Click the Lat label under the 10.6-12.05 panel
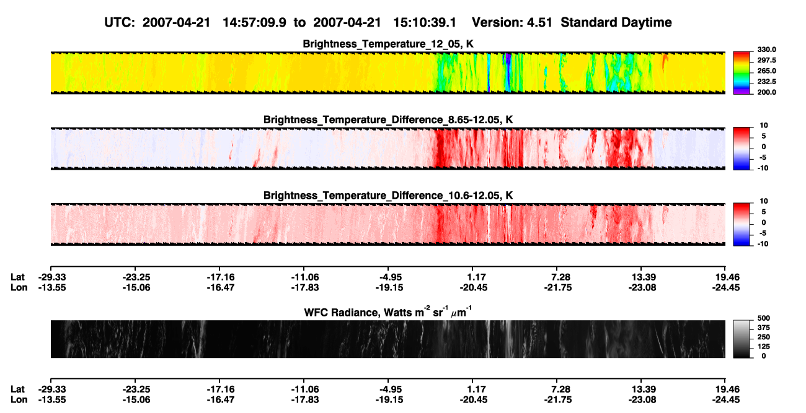This screenshot has height=413, width=806. [18, 277]
